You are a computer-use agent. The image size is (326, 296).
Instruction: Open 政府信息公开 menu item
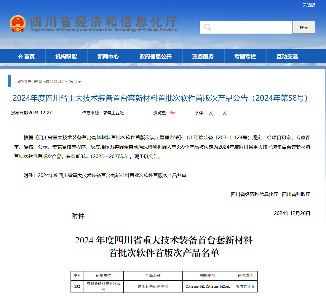coord(156,57)
